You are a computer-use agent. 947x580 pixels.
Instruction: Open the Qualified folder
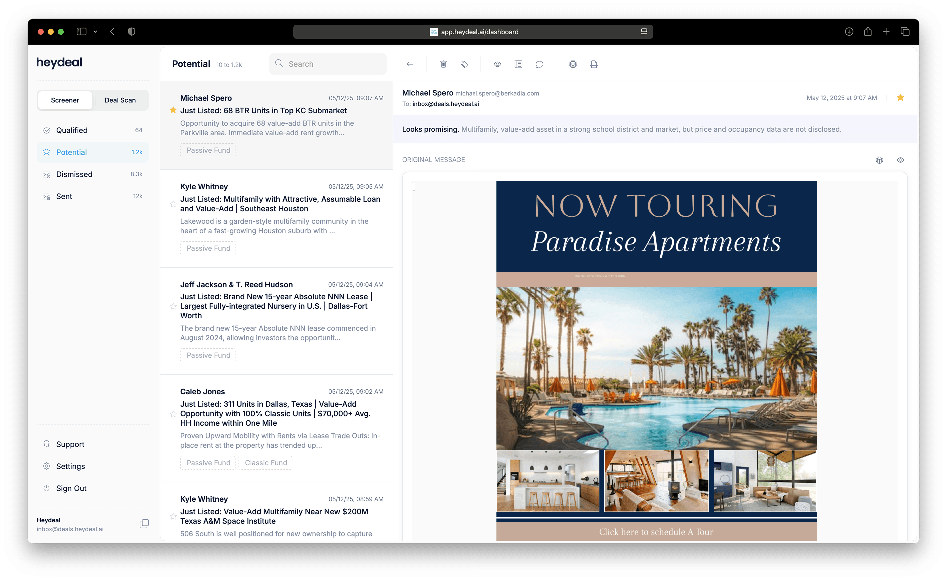click(72, 130)
